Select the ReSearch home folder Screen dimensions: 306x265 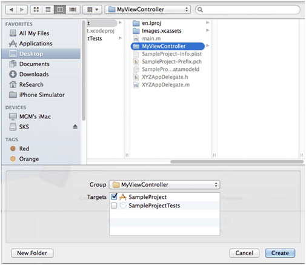41,84
